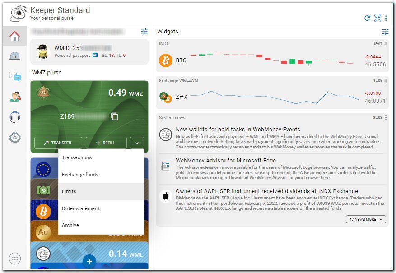Image resolution: width=396 pixels, height=273 pixels.
Task: Open the messages chat bubbles icon
Action: pos(15,76)
